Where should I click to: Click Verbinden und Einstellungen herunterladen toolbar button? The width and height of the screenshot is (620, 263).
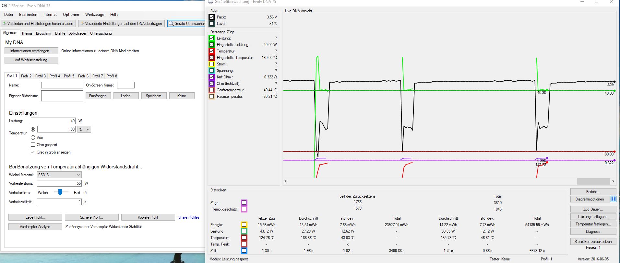click(38, 24)
